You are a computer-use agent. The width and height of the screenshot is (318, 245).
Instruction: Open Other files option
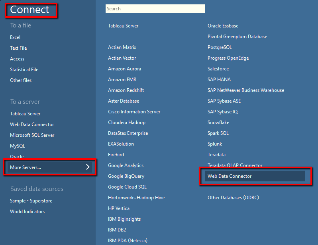pyautogui.click(x=21, y=80)
